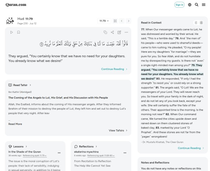Click the Arabic verse text
Viewport: 210px width, 171px height.
(84, 44)
